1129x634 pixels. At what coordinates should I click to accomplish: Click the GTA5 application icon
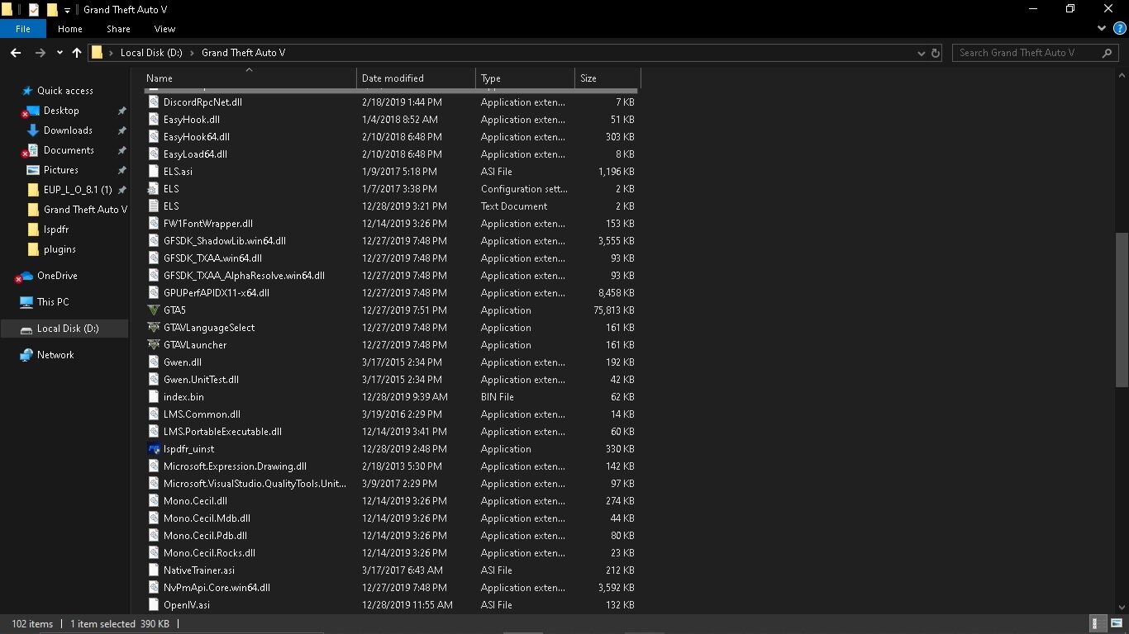153,310
